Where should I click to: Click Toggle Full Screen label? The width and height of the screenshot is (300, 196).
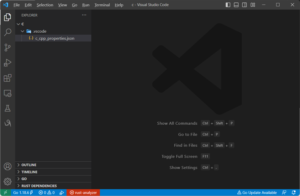pos(179,156)
